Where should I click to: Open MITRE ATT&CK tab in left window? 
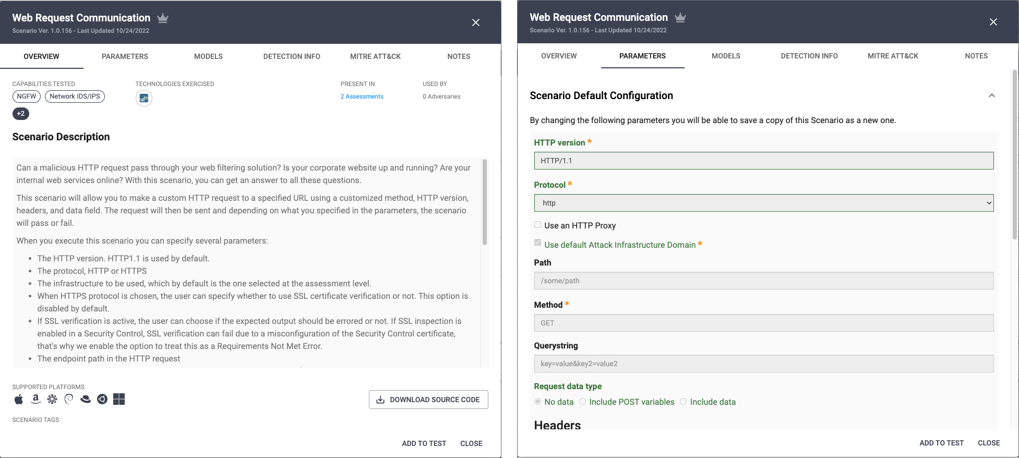(376, 56)
